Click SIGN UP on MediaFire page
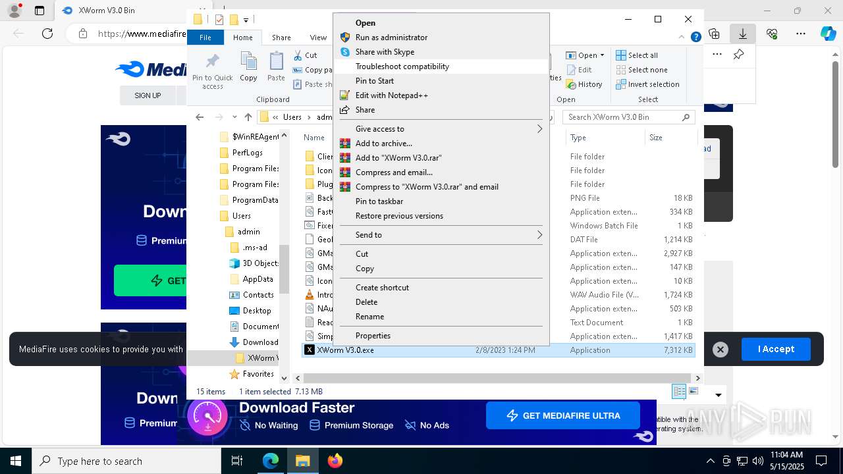Image resolution: width=843 pixels, height=474 pixels. pos(148,95)
